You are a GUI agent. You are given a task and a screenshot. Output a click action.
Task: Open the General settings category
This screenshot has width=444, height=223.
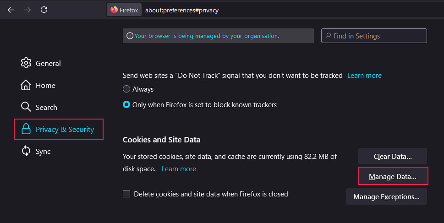point(48,63)
